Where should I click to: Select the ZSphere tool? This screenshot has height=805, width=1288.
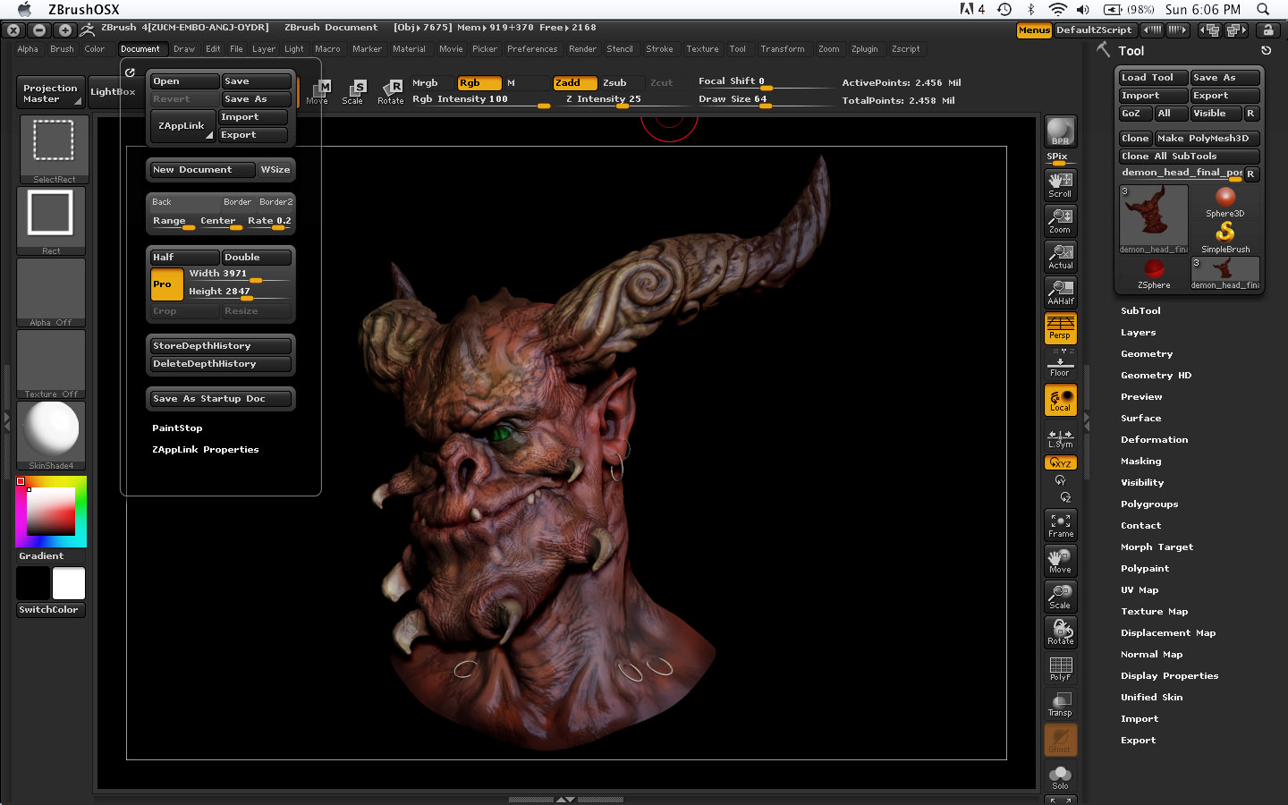coord(1154,274)
